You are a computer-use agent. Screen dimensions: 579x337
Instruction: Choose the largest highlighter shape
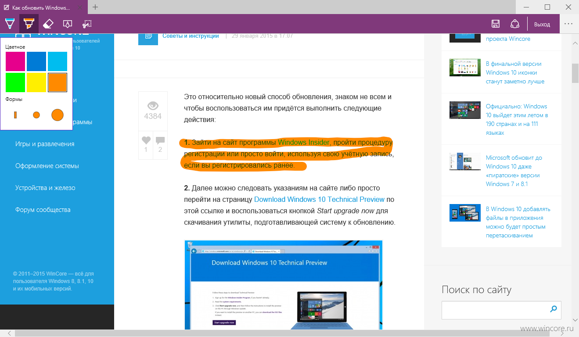[x=58, y=115]
